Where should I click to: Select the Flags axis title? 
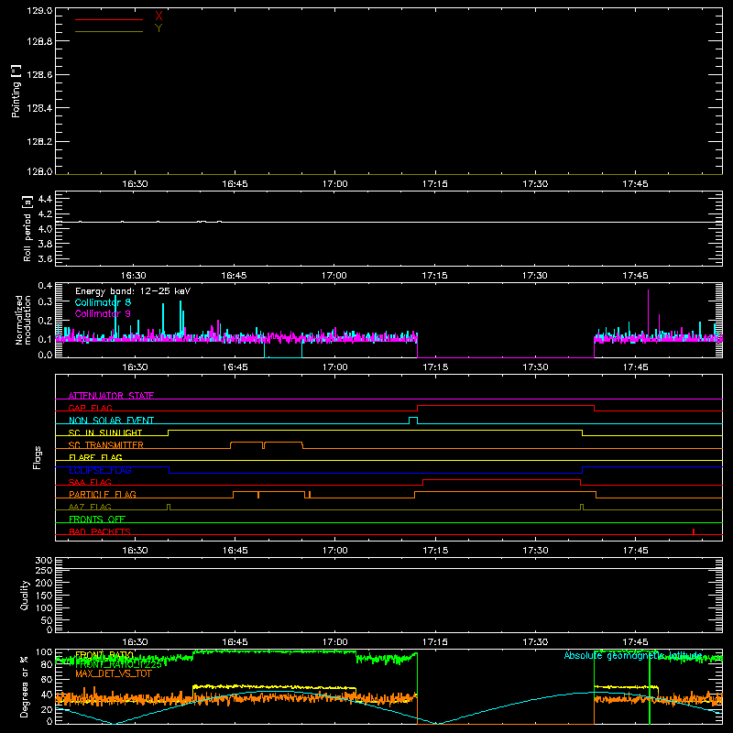tap(37, 458)
